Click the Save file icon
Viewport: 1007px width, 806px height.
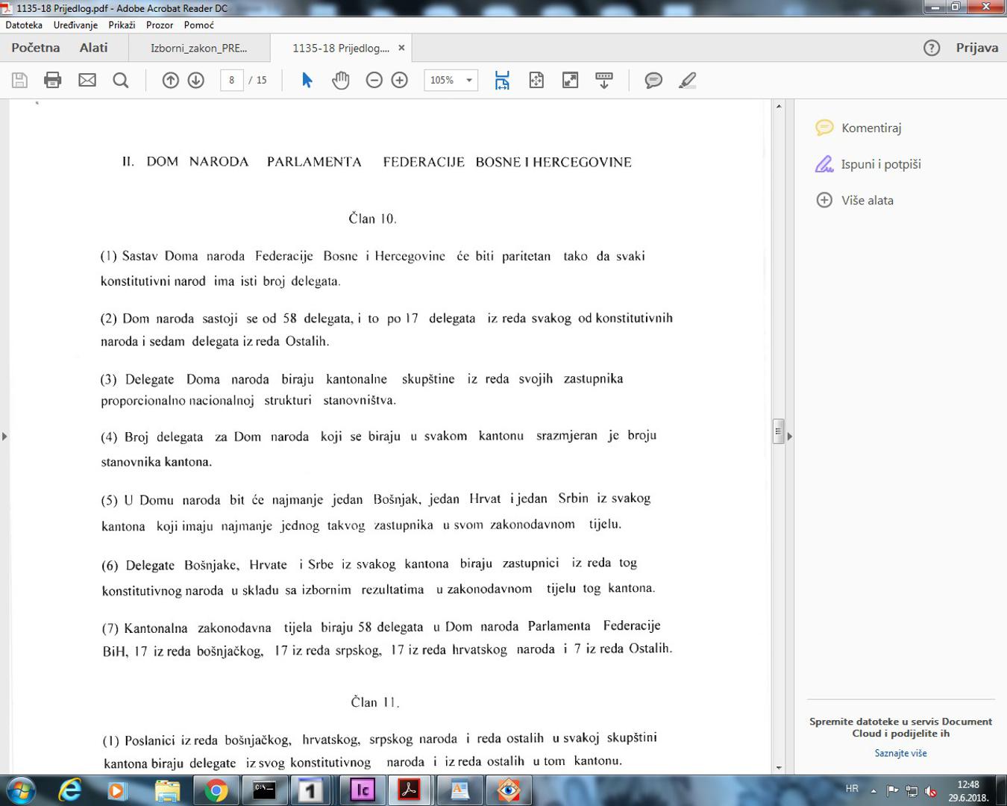(20, 80)
